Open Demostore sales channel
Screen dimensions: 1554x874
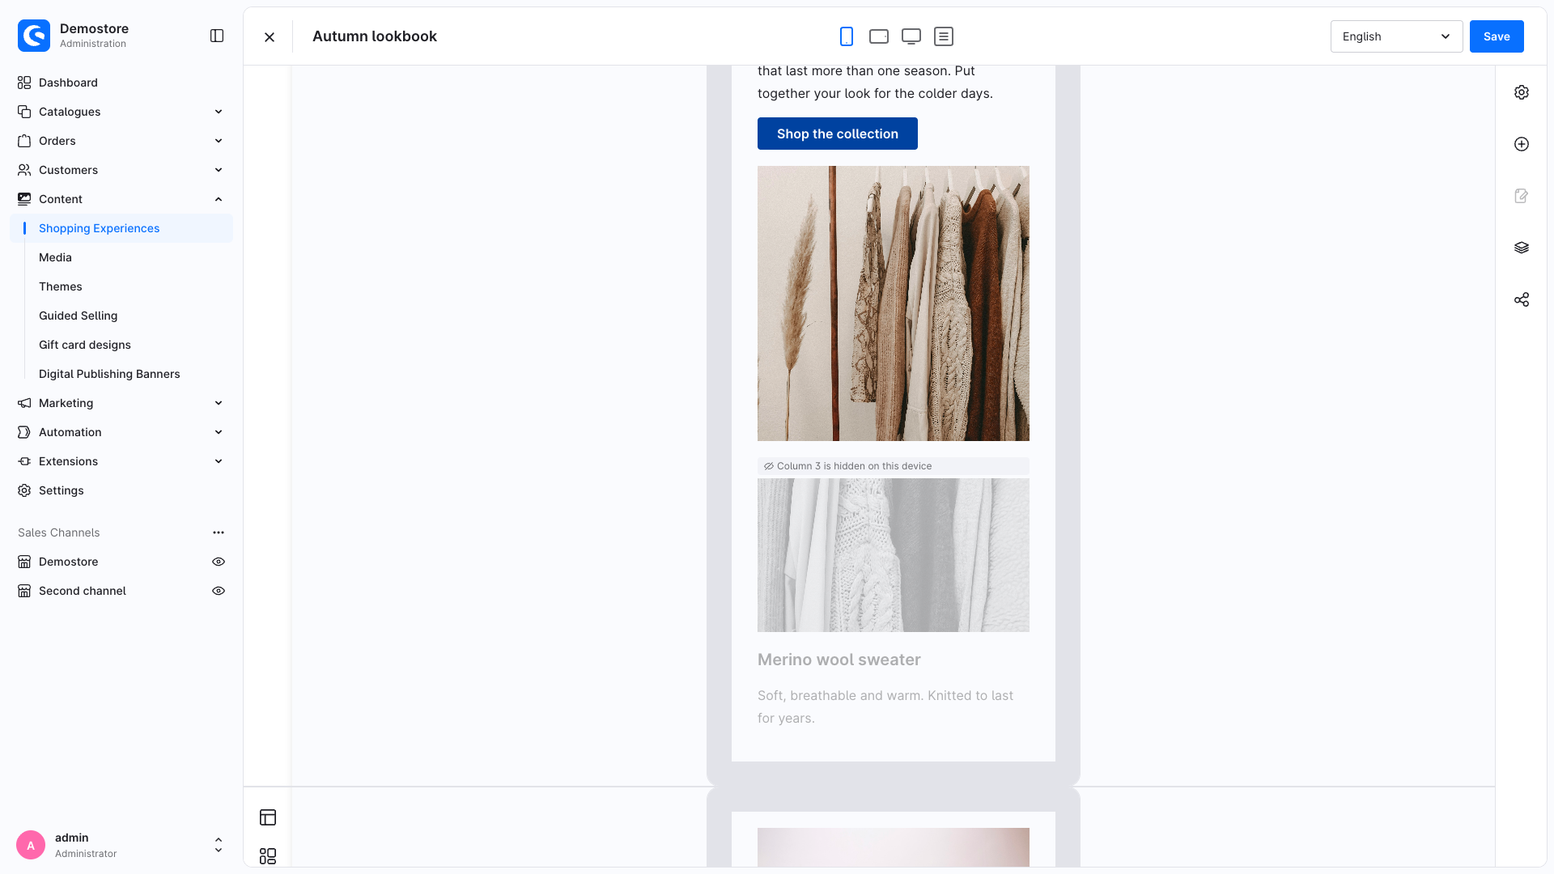(69, 562)
